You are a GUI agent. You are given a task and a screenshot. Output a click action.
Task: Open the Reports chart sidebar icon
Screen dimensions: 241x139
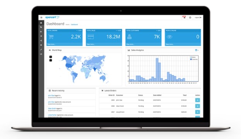[41, 54]
